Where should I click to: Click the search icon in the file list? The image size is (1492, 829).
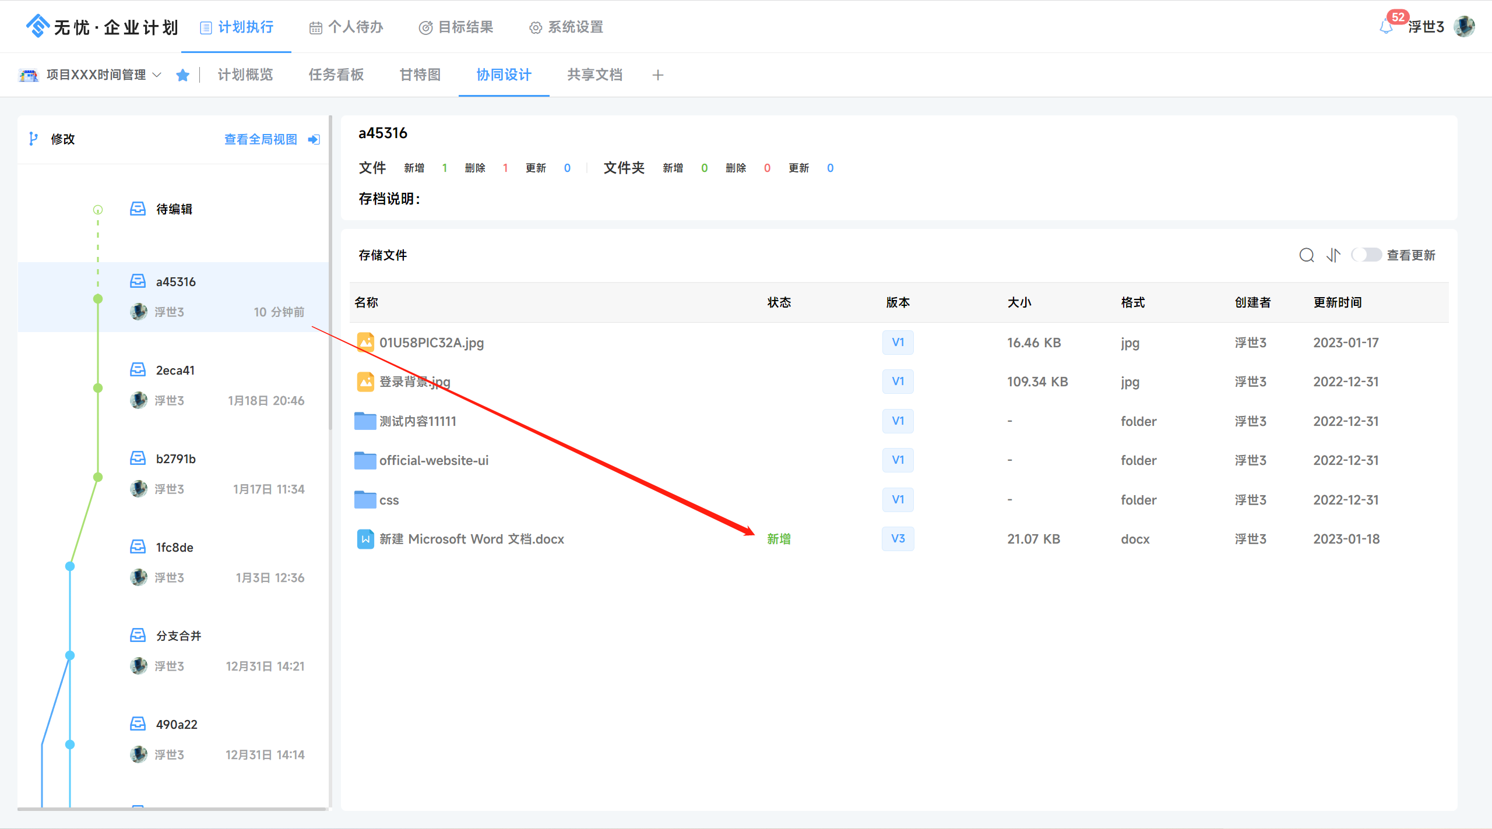1307,255
